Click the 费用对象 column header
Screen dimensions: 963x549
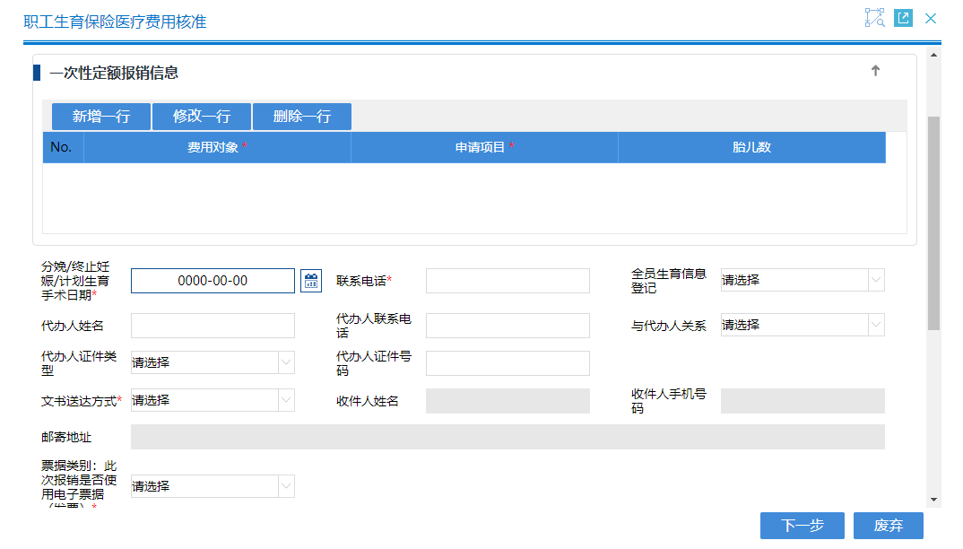coord(217,147)
